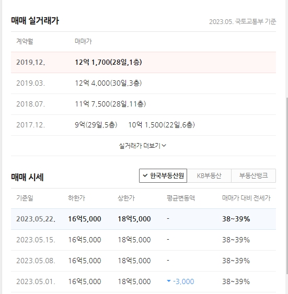Select the 2023.05.01. price row date

pos(36,281)
